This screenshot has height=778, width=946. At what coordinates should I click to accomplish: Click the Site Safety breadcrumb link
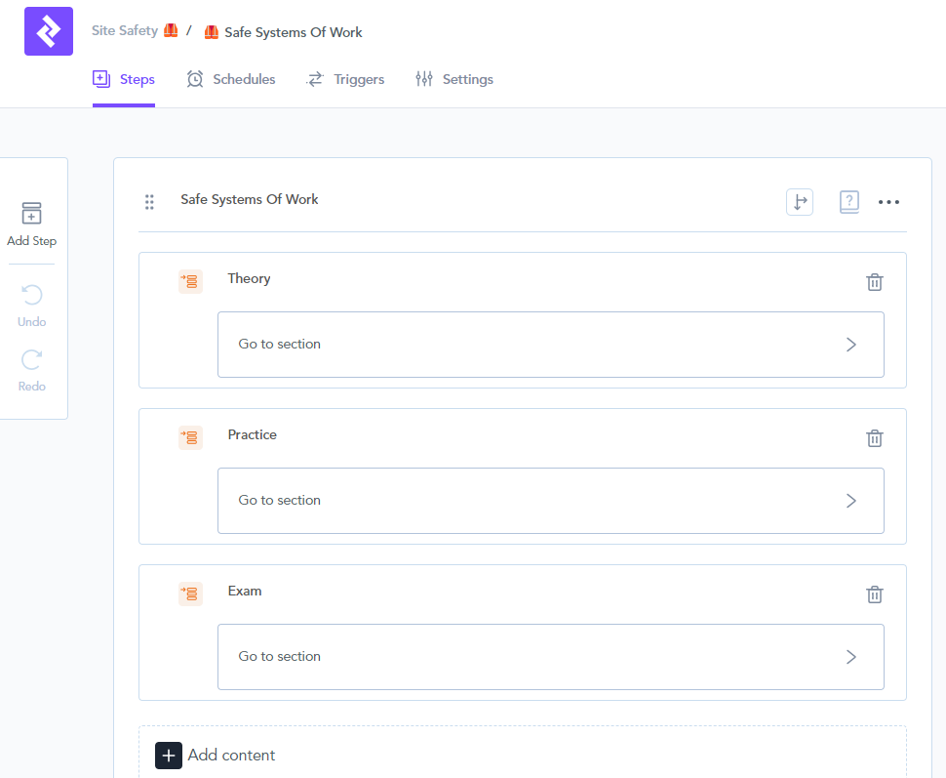(125, 31)
